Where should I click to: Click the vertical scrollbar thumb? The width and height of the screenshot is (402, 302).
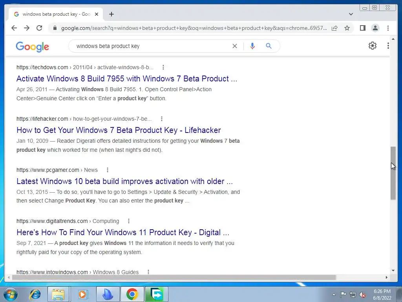tap(393, 173)
